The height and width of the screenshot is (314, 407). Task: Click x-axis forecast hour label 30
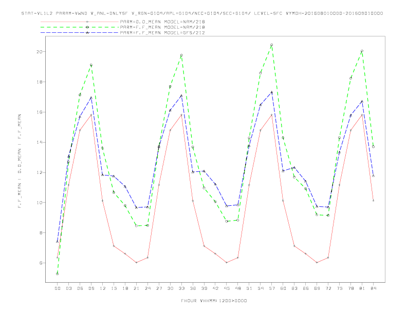point(170,288)
